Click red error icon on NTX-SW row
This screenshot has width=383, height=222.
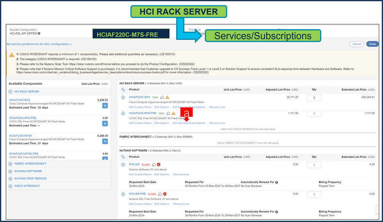click(159, 165)
